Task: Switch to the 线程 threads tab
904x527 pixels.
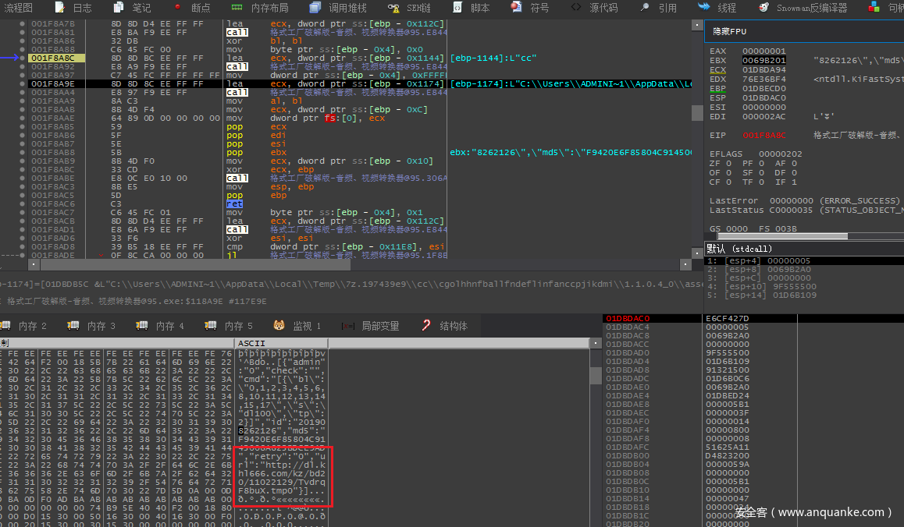Action: pos(717,8)
